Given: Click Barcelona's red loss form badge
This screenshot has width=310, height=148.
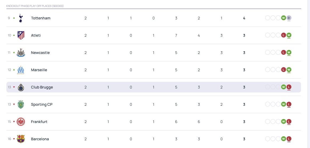Looking at the screenshot, I should (289, 139).
